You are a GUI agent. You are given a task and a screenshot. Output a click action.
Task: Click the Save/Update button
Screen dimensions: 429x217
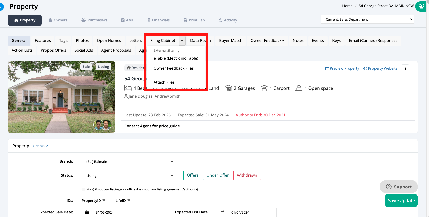pyautogui.click(x=401, y=201)
